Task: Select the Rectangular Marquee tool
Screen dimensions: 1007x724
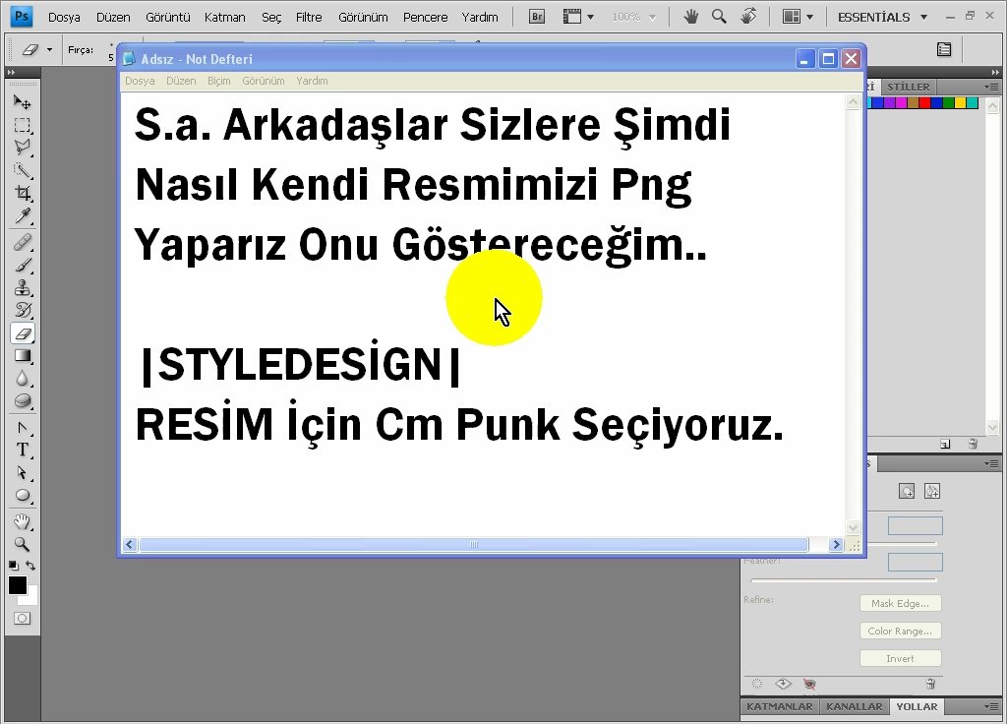Action: (x=23, y=125)
